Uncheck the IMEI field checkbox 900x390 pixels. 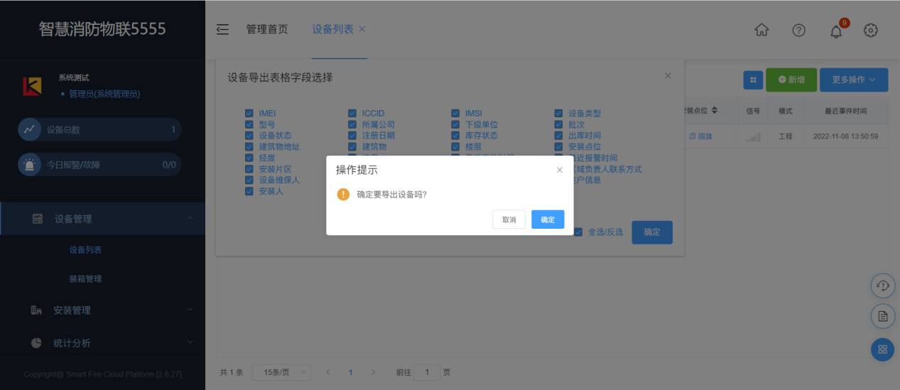click(x=249, y=114)
